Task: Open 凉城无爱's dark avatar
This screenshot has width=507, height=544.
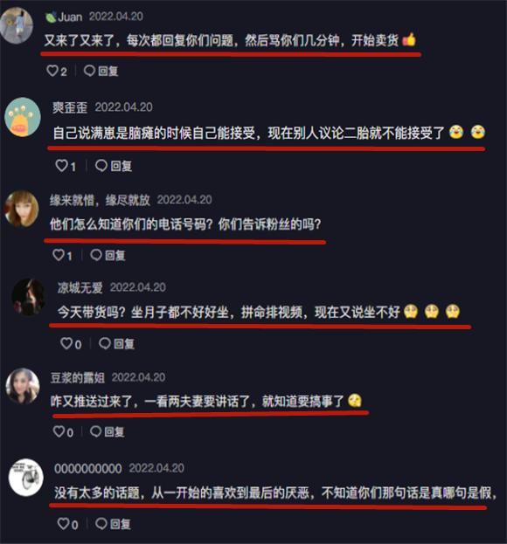Action: 29,297
